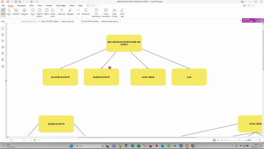Screen dimensions: 264x149
Task: Add a Bookmark from the ribbon
Action: [x=86, y=12]
